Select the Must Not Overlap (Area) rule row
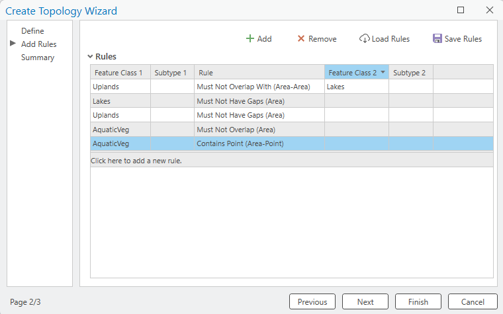The height and width of the screenshot is (314, 503). [236, 130]
